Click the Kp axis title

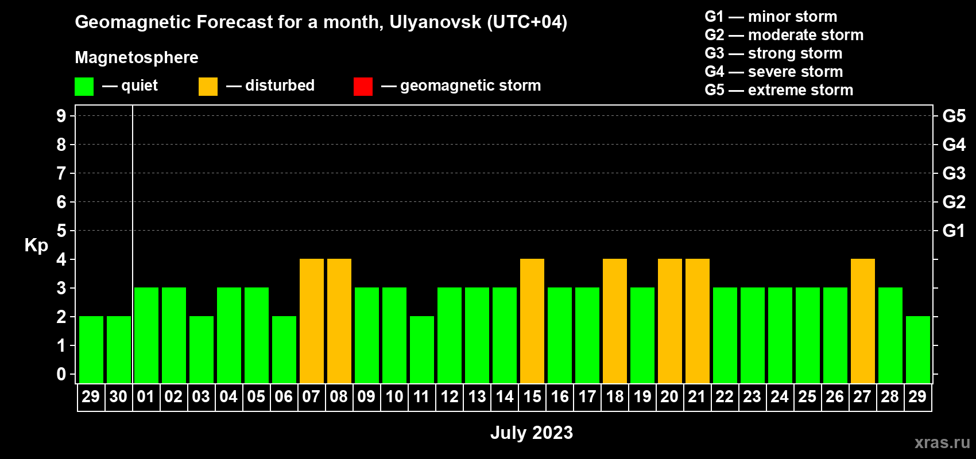(36, 245)
